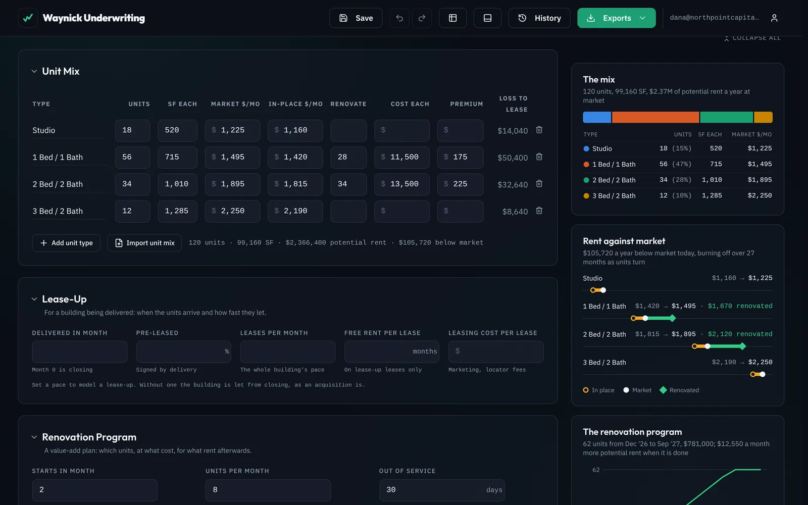Add a new unit type
The height and width of the screenshot is (505, 808).
tap(66, 243)
